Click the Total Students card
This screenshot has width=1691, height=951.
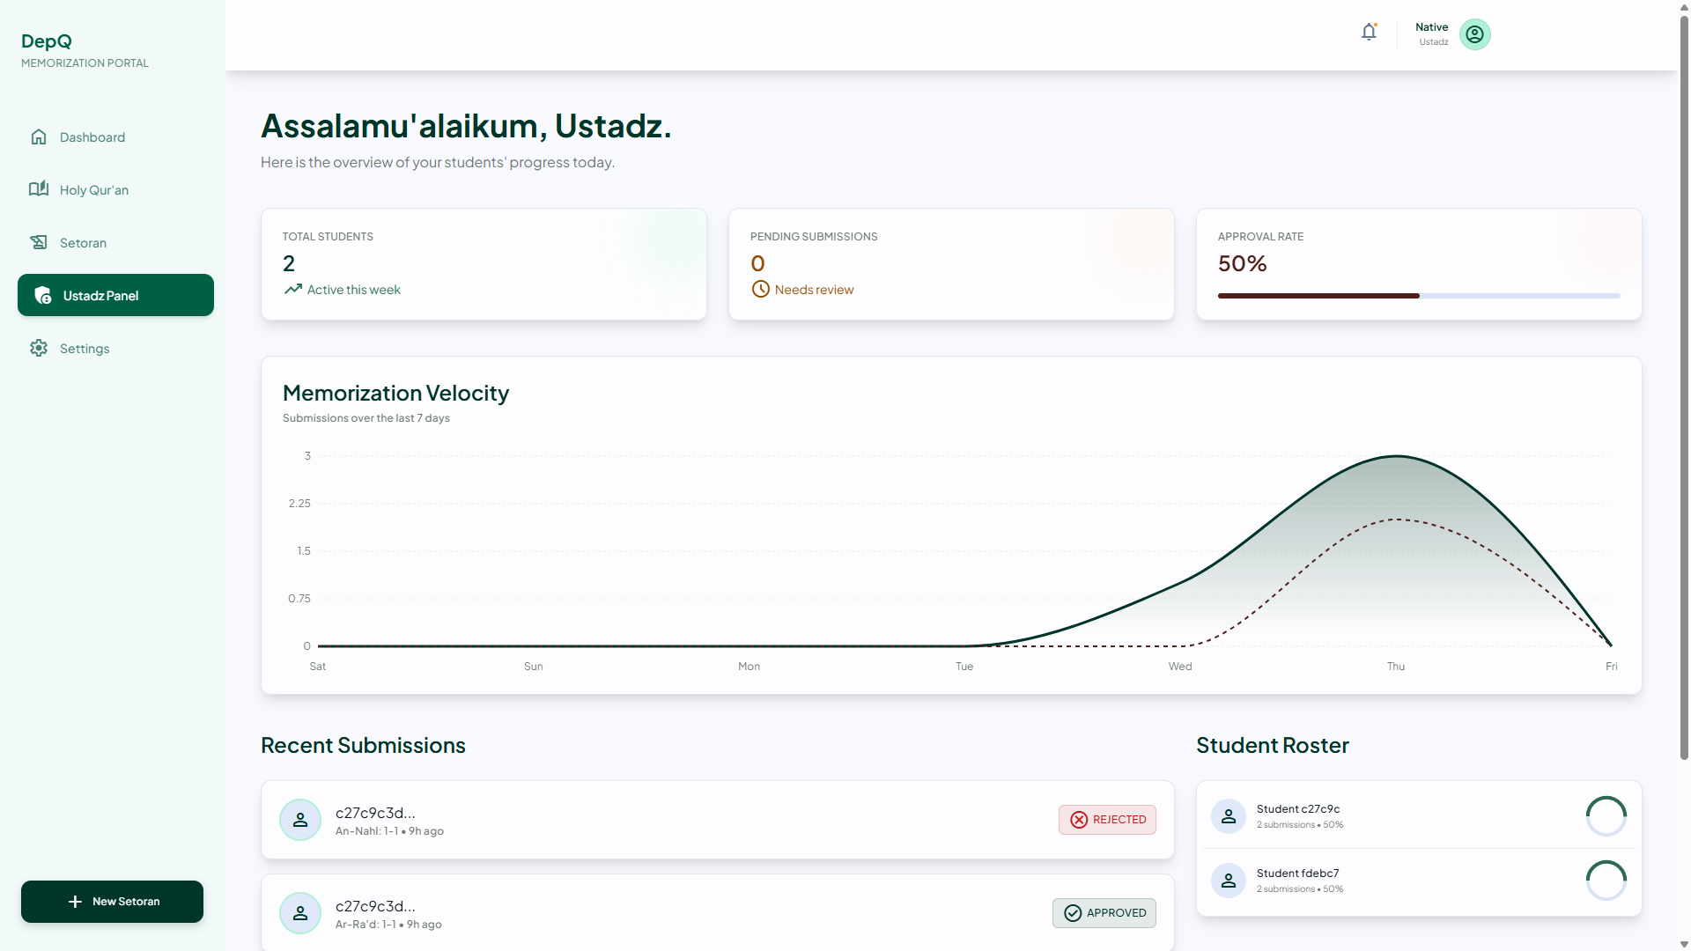pos(484,264)
